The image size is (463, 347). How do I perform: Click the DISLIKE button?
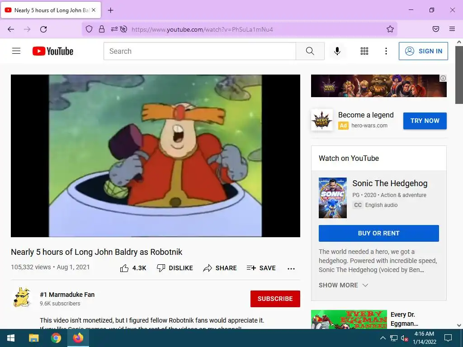click(175, 268)
